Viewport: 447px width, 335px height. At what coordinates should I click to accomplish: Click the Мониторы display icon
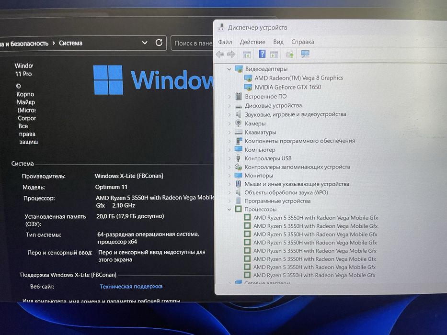point(238,175)
